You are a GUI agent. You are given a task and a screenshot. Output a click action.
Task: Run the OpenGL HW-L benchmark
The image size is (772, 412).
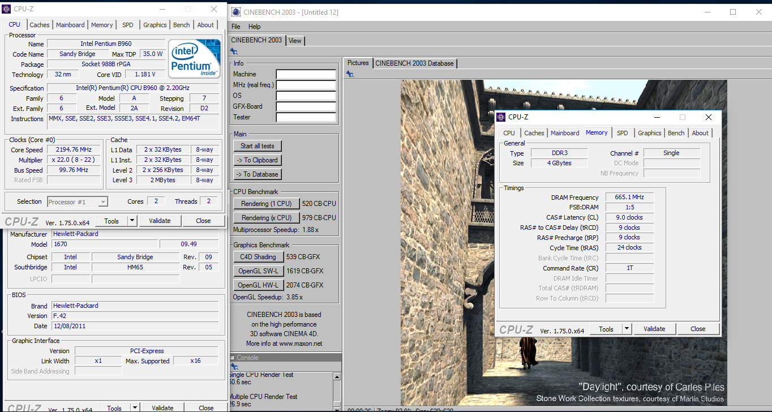click(258, 285)
